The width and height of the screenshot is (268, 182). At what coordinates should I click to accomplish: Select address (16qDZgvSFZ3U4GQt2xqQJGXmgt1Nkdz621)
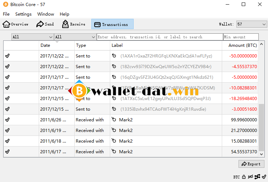point(167,77)
